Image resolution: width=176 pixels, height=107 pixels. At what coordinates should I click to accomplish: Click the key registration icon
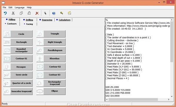tap(62, 13)
